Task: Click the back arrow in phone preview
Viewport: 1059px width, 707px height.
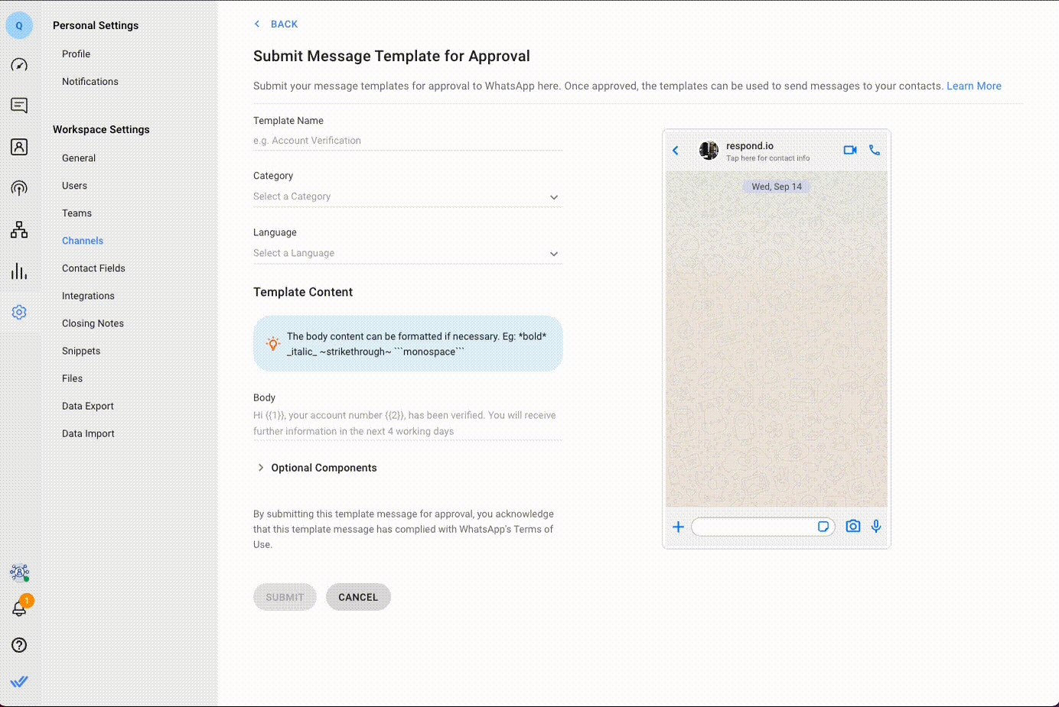Action: 676,151
